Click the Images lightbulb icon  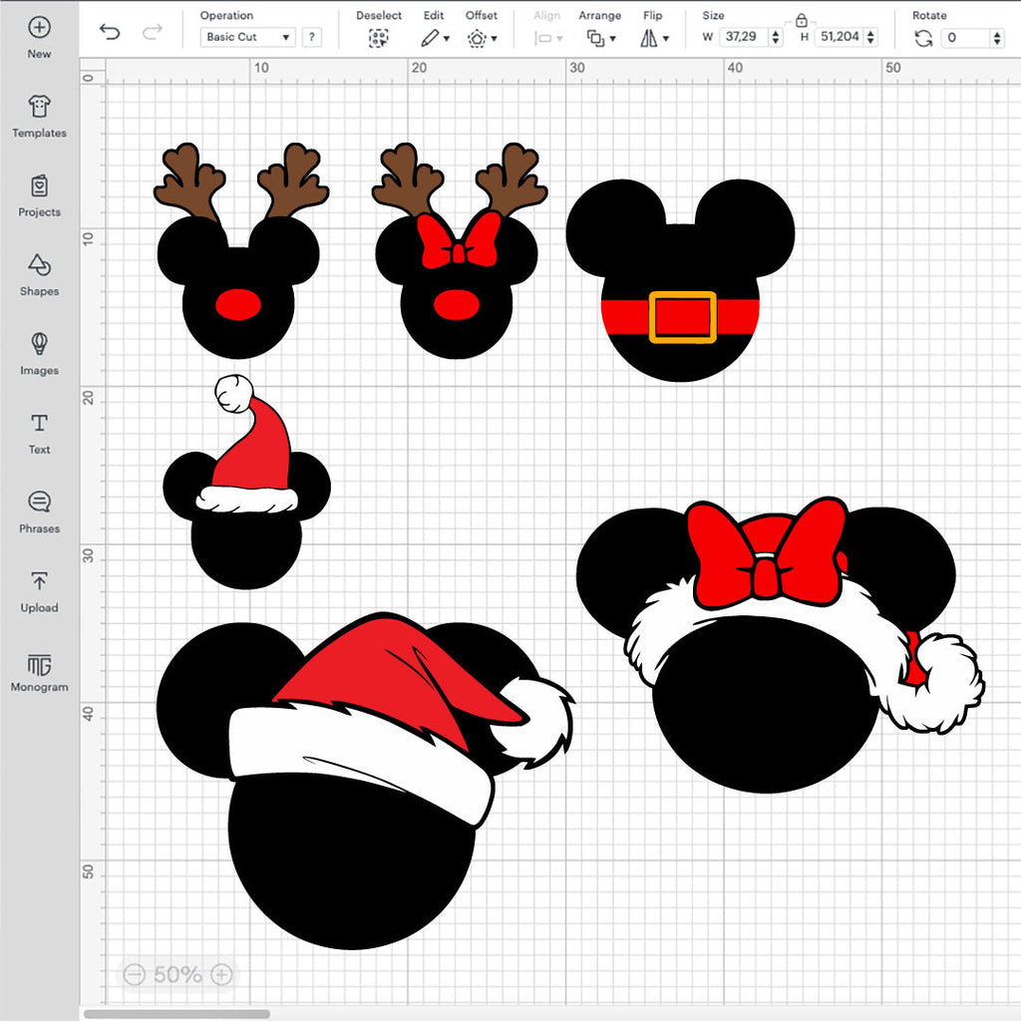click(x=39, y=344)
